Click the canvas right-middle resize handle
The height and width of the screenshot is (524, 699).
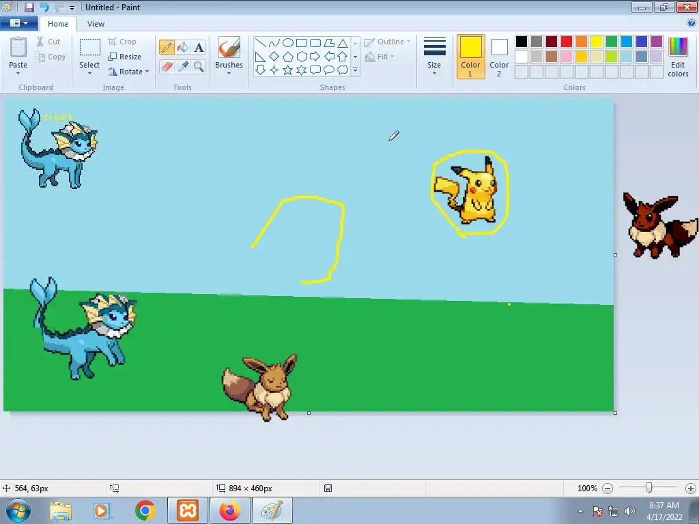(616, 255)
